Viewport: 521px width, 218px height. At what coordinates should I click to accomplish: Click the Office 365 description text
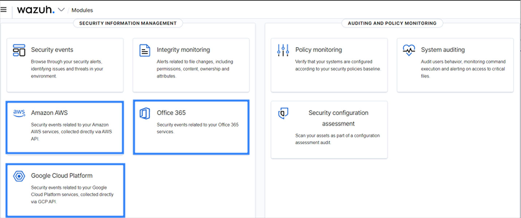pos(197,128)
